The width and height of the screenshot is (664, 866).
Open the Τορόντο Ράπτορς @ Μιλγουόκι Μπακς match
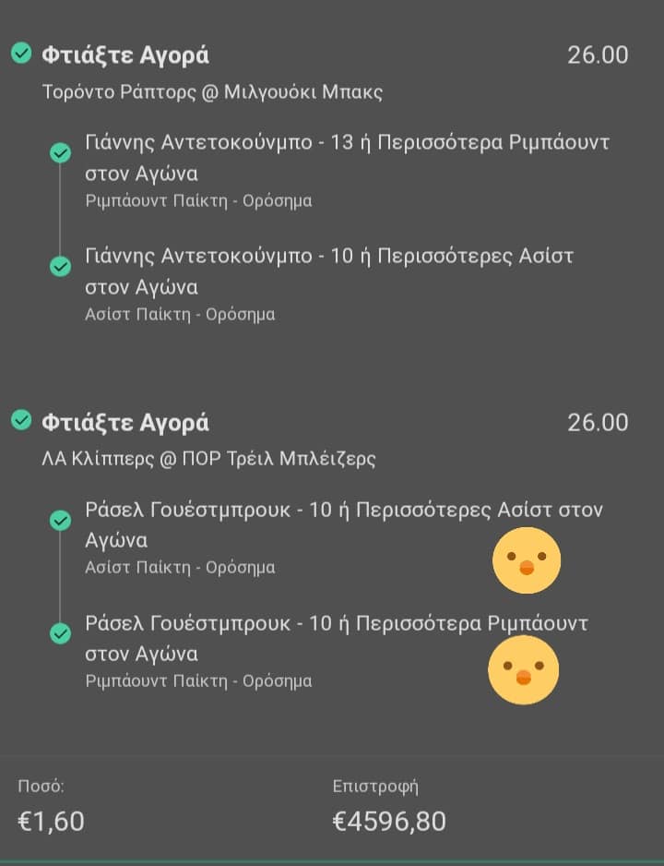point(212,91)
